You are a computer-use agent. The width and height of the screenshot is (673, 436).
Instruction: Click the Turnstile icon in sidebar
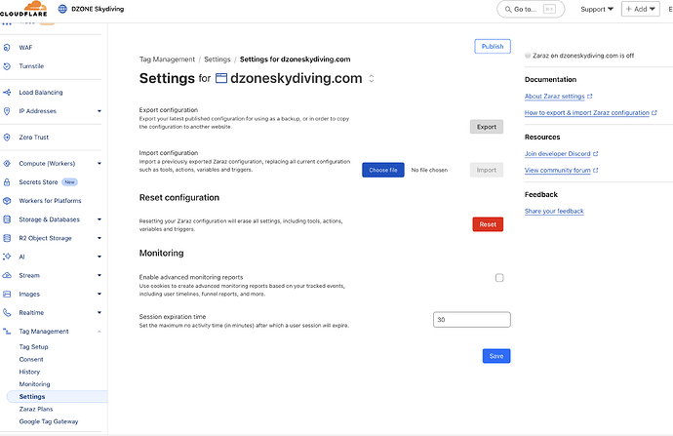7,66
